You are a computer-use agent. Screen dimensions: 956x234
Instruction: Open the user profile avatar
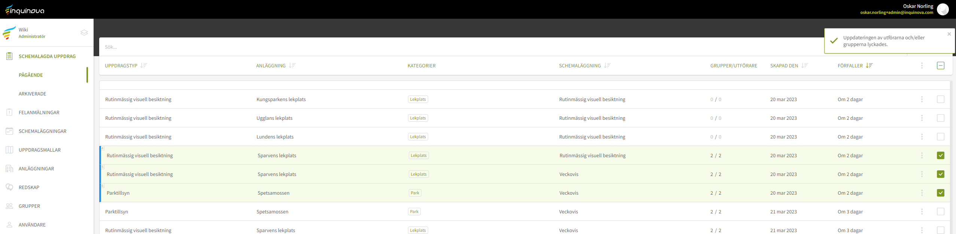[x=943, y=9]
